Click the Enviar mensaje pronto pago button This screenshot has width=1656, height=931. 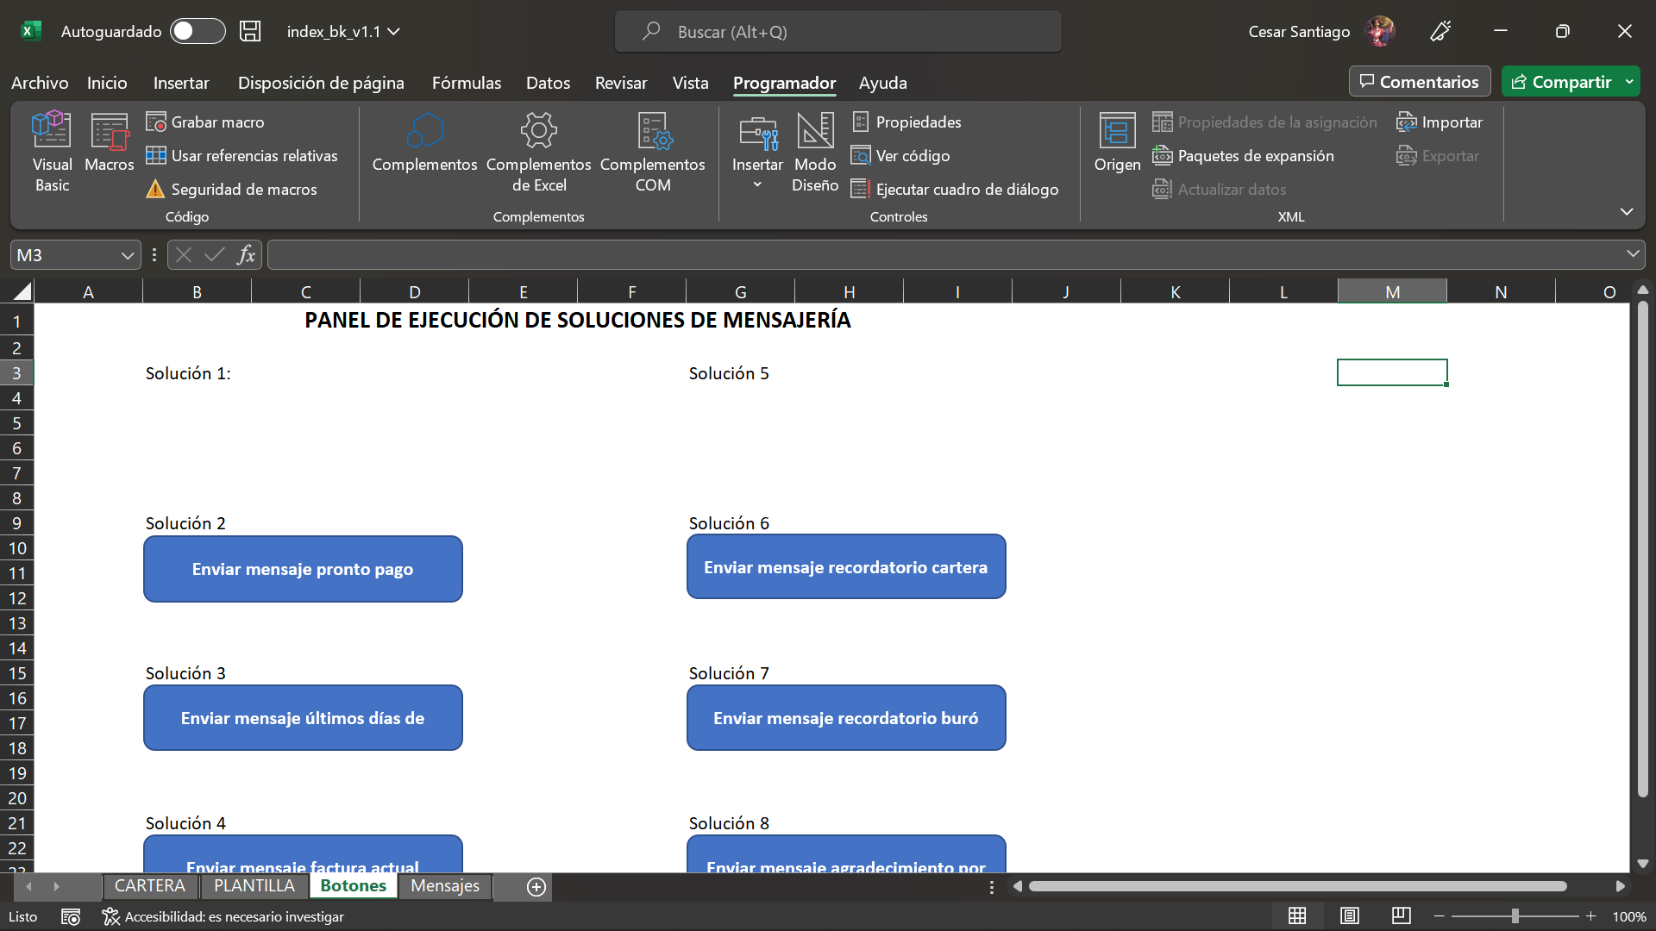pyautogui.click(x=303, y=568)
